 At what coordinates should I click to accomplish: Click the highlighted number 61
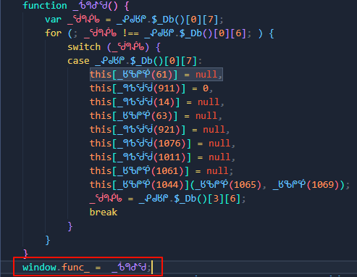[x=161, y=75]
